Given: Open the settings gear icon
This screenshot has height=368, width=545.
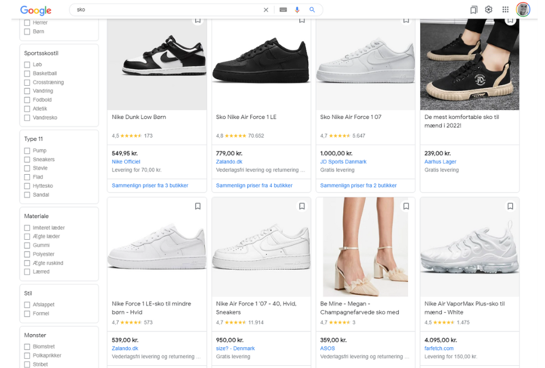Looking at the screenshot, I should (489, 10).
